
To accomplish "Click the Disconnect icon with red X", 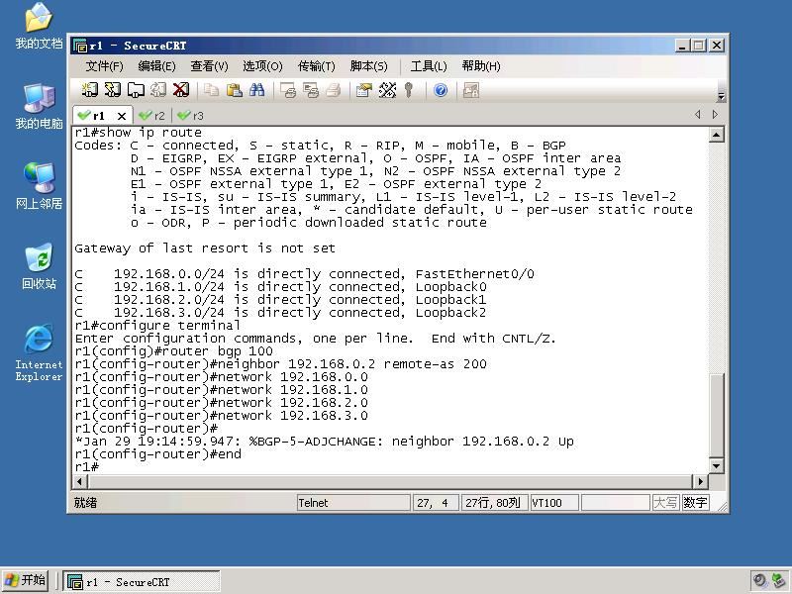I will (181, 90).
